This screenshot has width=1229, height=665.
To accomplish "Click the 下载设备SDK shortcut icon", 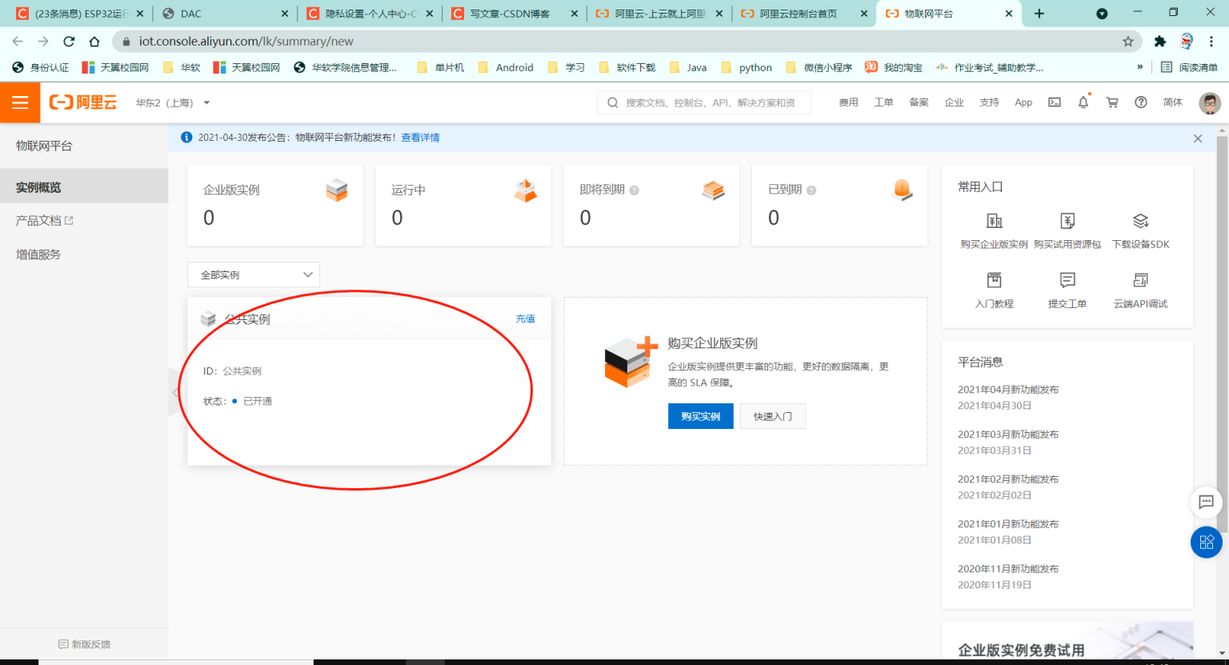I will pos(1141,221).
